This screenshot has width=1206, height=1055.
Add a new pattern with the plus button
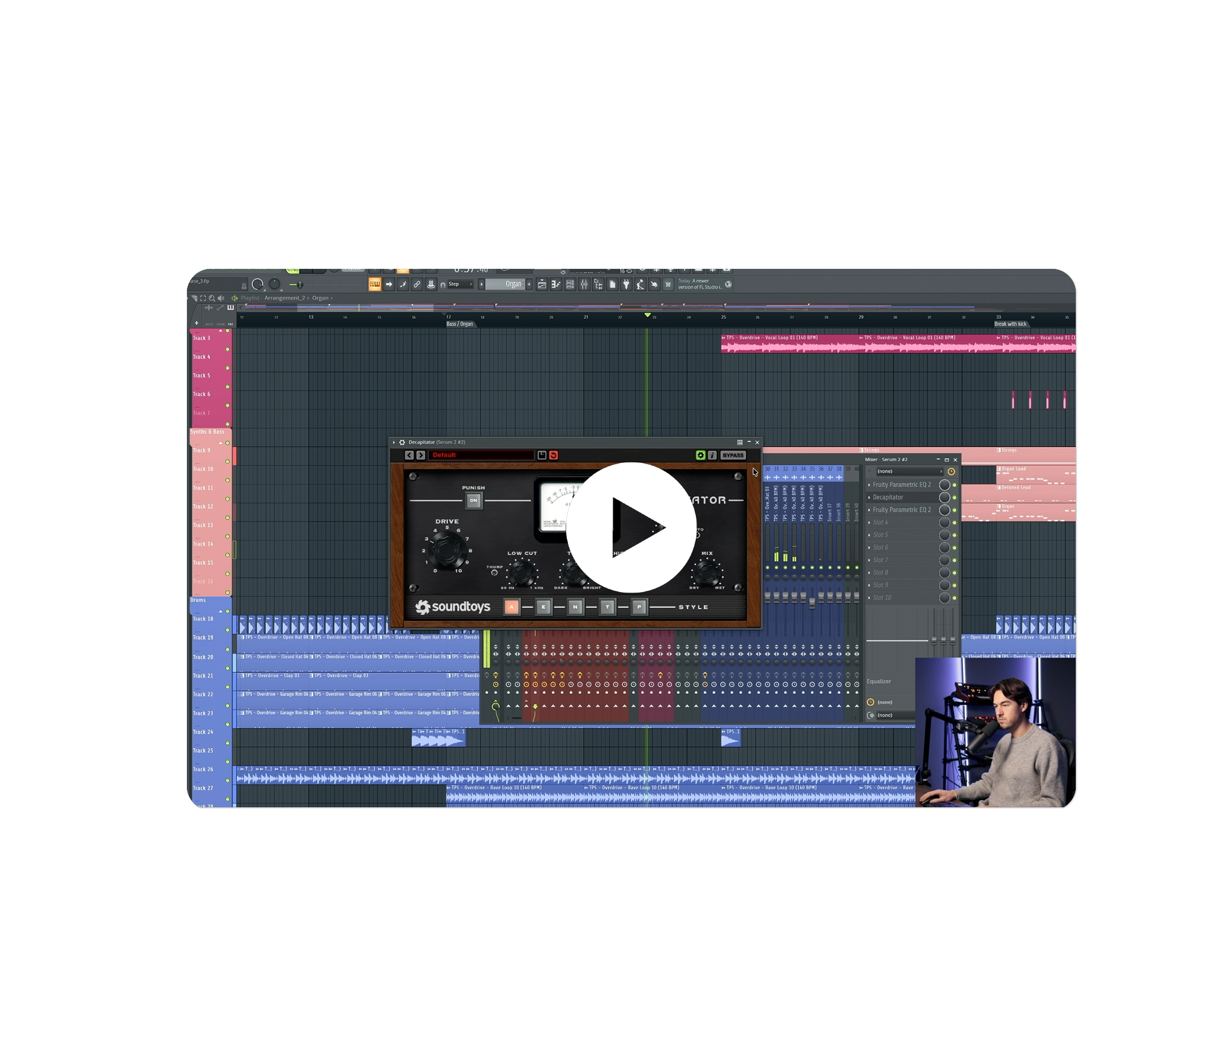(x=529, y=285)
